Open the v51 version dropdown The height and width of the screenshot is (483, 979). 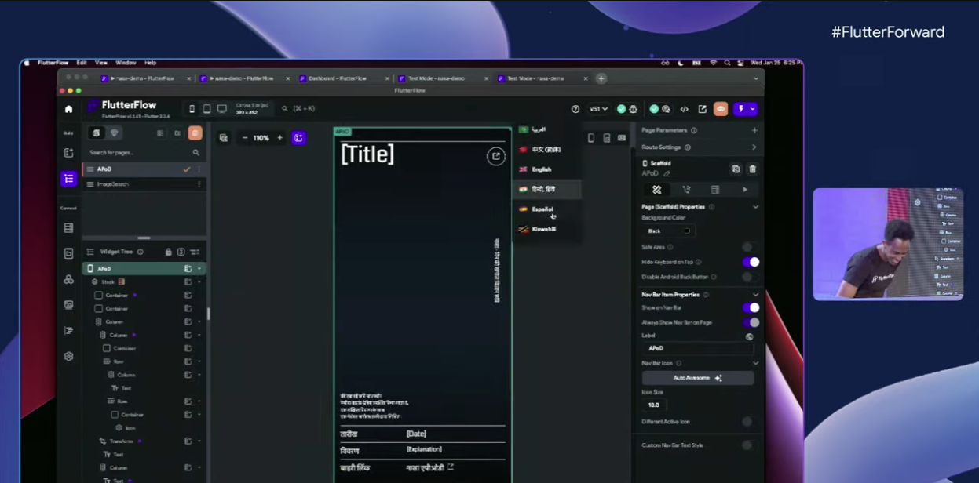tap(598, 109)
